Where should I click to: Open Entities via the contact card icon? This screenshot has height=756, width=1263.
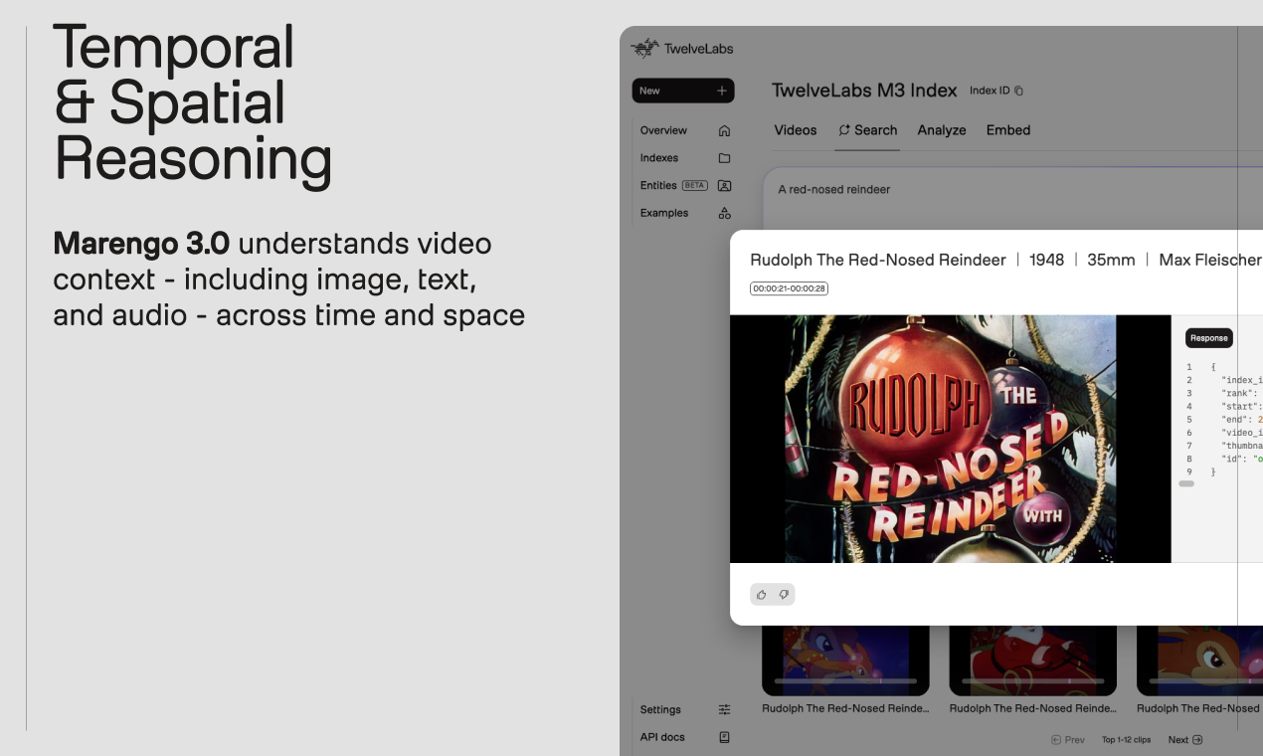(724, 185)
